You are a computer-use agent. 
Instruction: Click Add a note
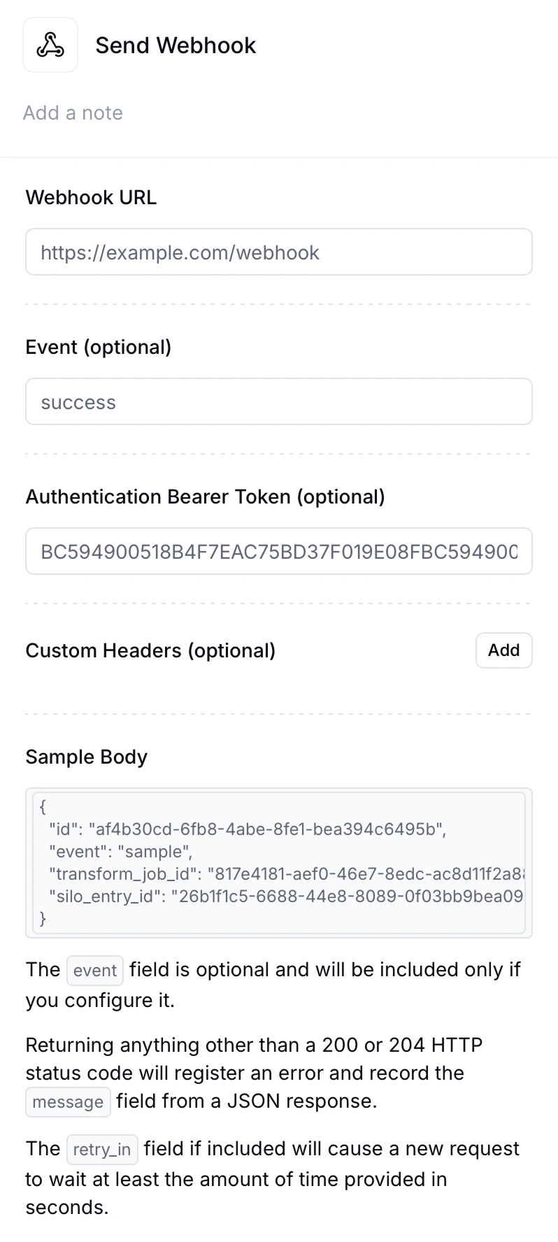[x=73, y=113]
